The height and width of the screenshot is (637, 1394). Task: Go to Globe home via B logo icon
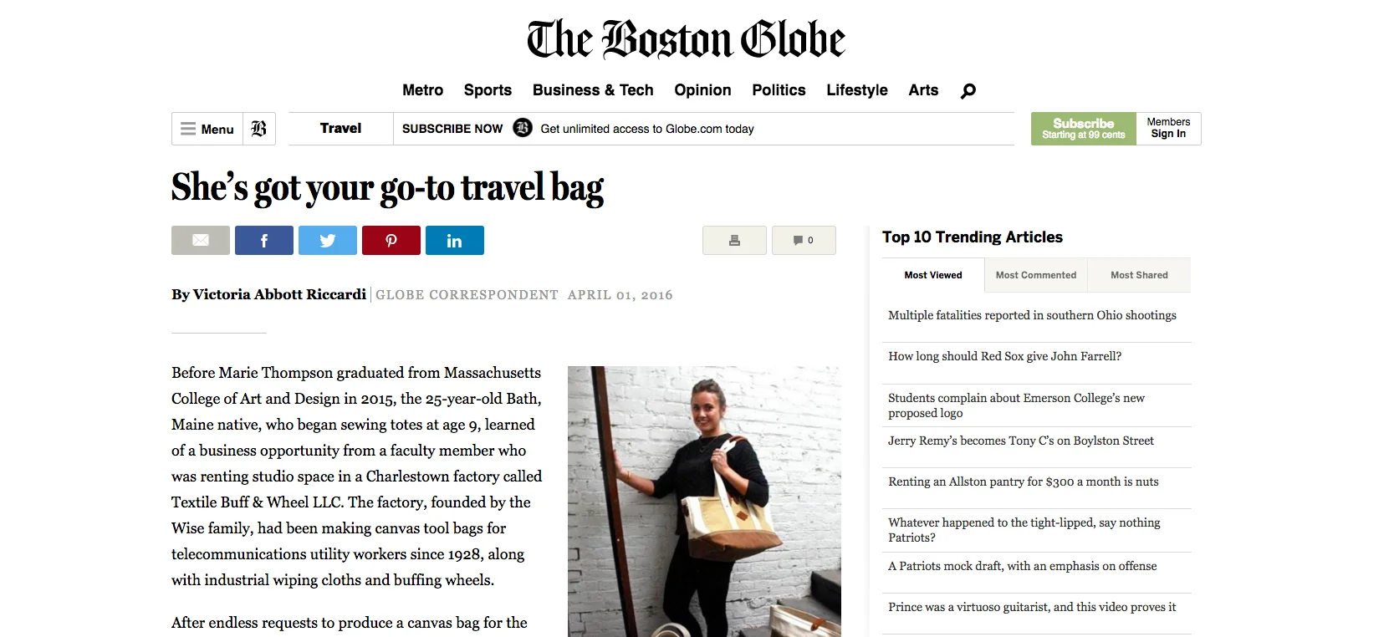coord(259,129)
